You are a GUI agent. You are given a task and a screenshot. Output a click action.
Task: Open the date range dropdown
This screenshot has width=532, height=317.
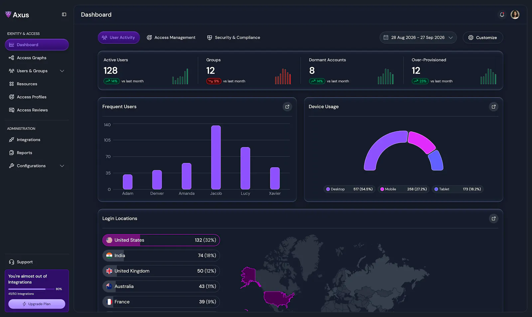418,38
